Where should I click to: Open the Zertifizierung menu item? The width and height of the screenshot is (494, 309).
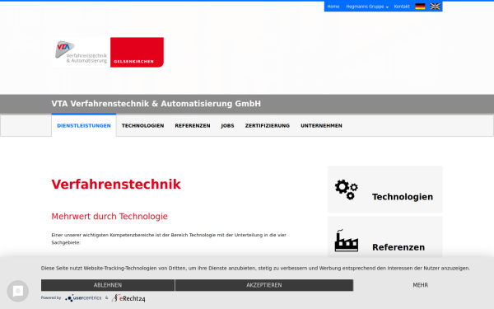pos(268,125)
